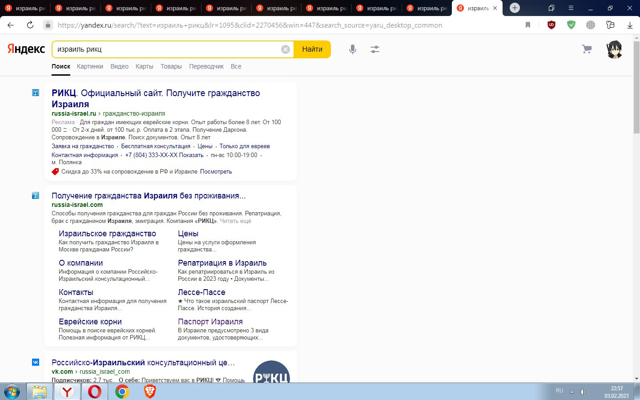Open the РИКЦ Официальный сайт ad headline

(x=156, y=98)
